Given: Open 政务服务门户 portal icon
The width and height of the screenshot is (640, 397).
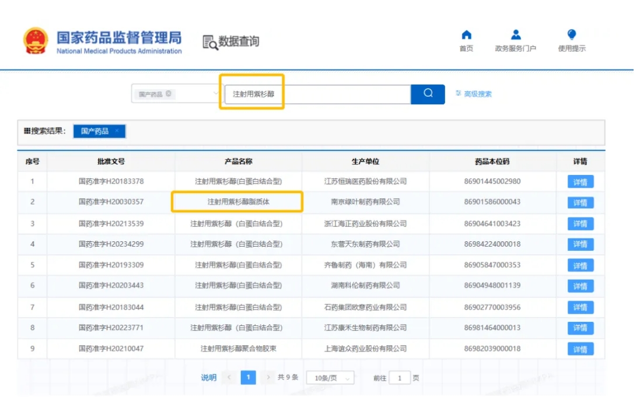Looking at the screenshot, I should tap(515, 36).
